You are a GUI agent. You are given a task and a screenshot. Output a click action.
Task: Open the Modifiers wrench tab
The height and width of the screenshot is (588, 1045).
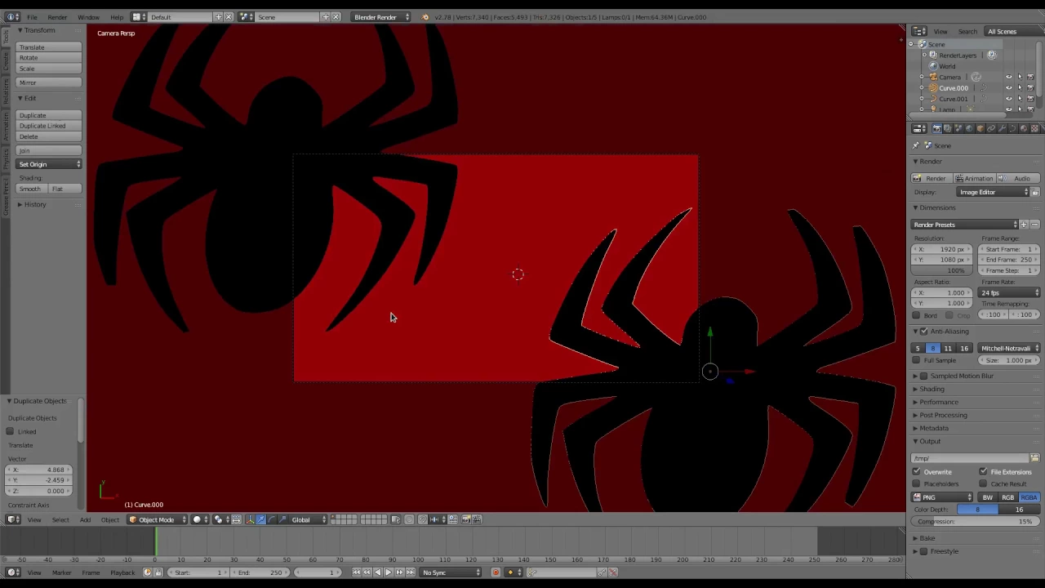(1002, 128)
